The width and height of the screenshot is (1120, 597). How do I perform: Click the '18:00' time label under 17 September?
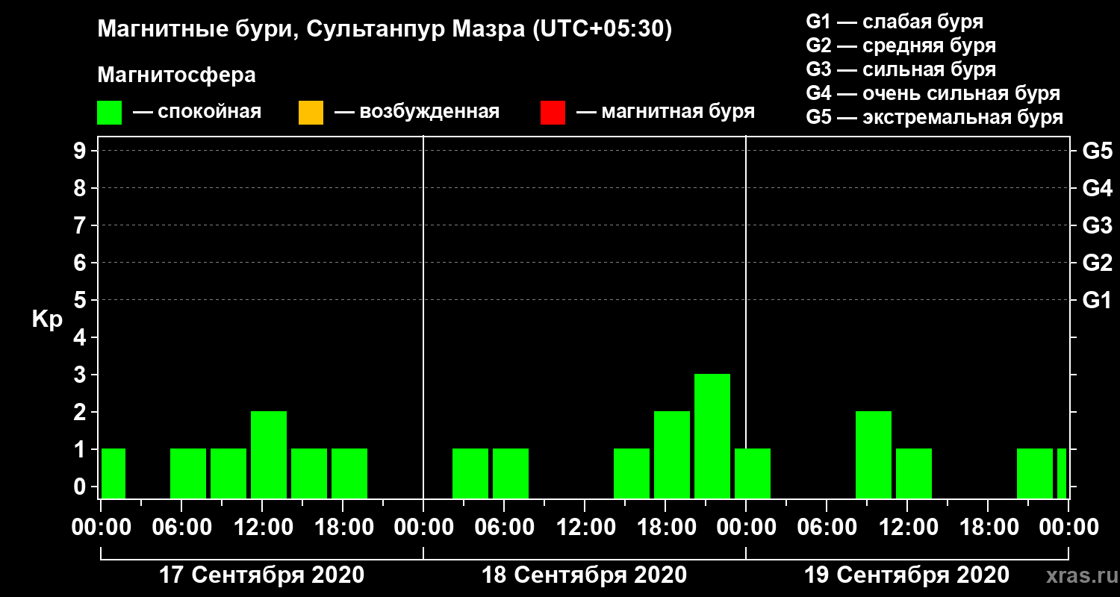(343, 528)
